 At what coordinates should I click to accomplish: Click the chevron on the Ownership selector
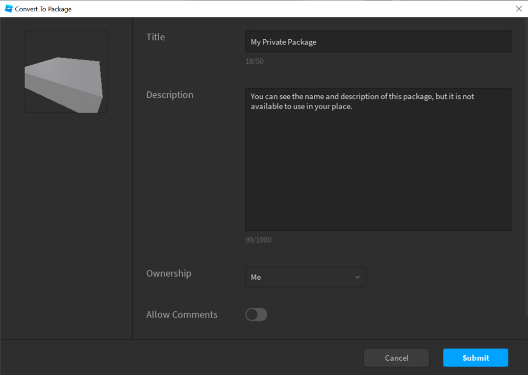coord(357,277)
